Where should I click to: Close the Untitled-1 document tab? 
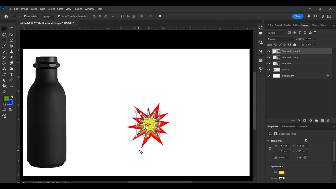tap(76, 23)
